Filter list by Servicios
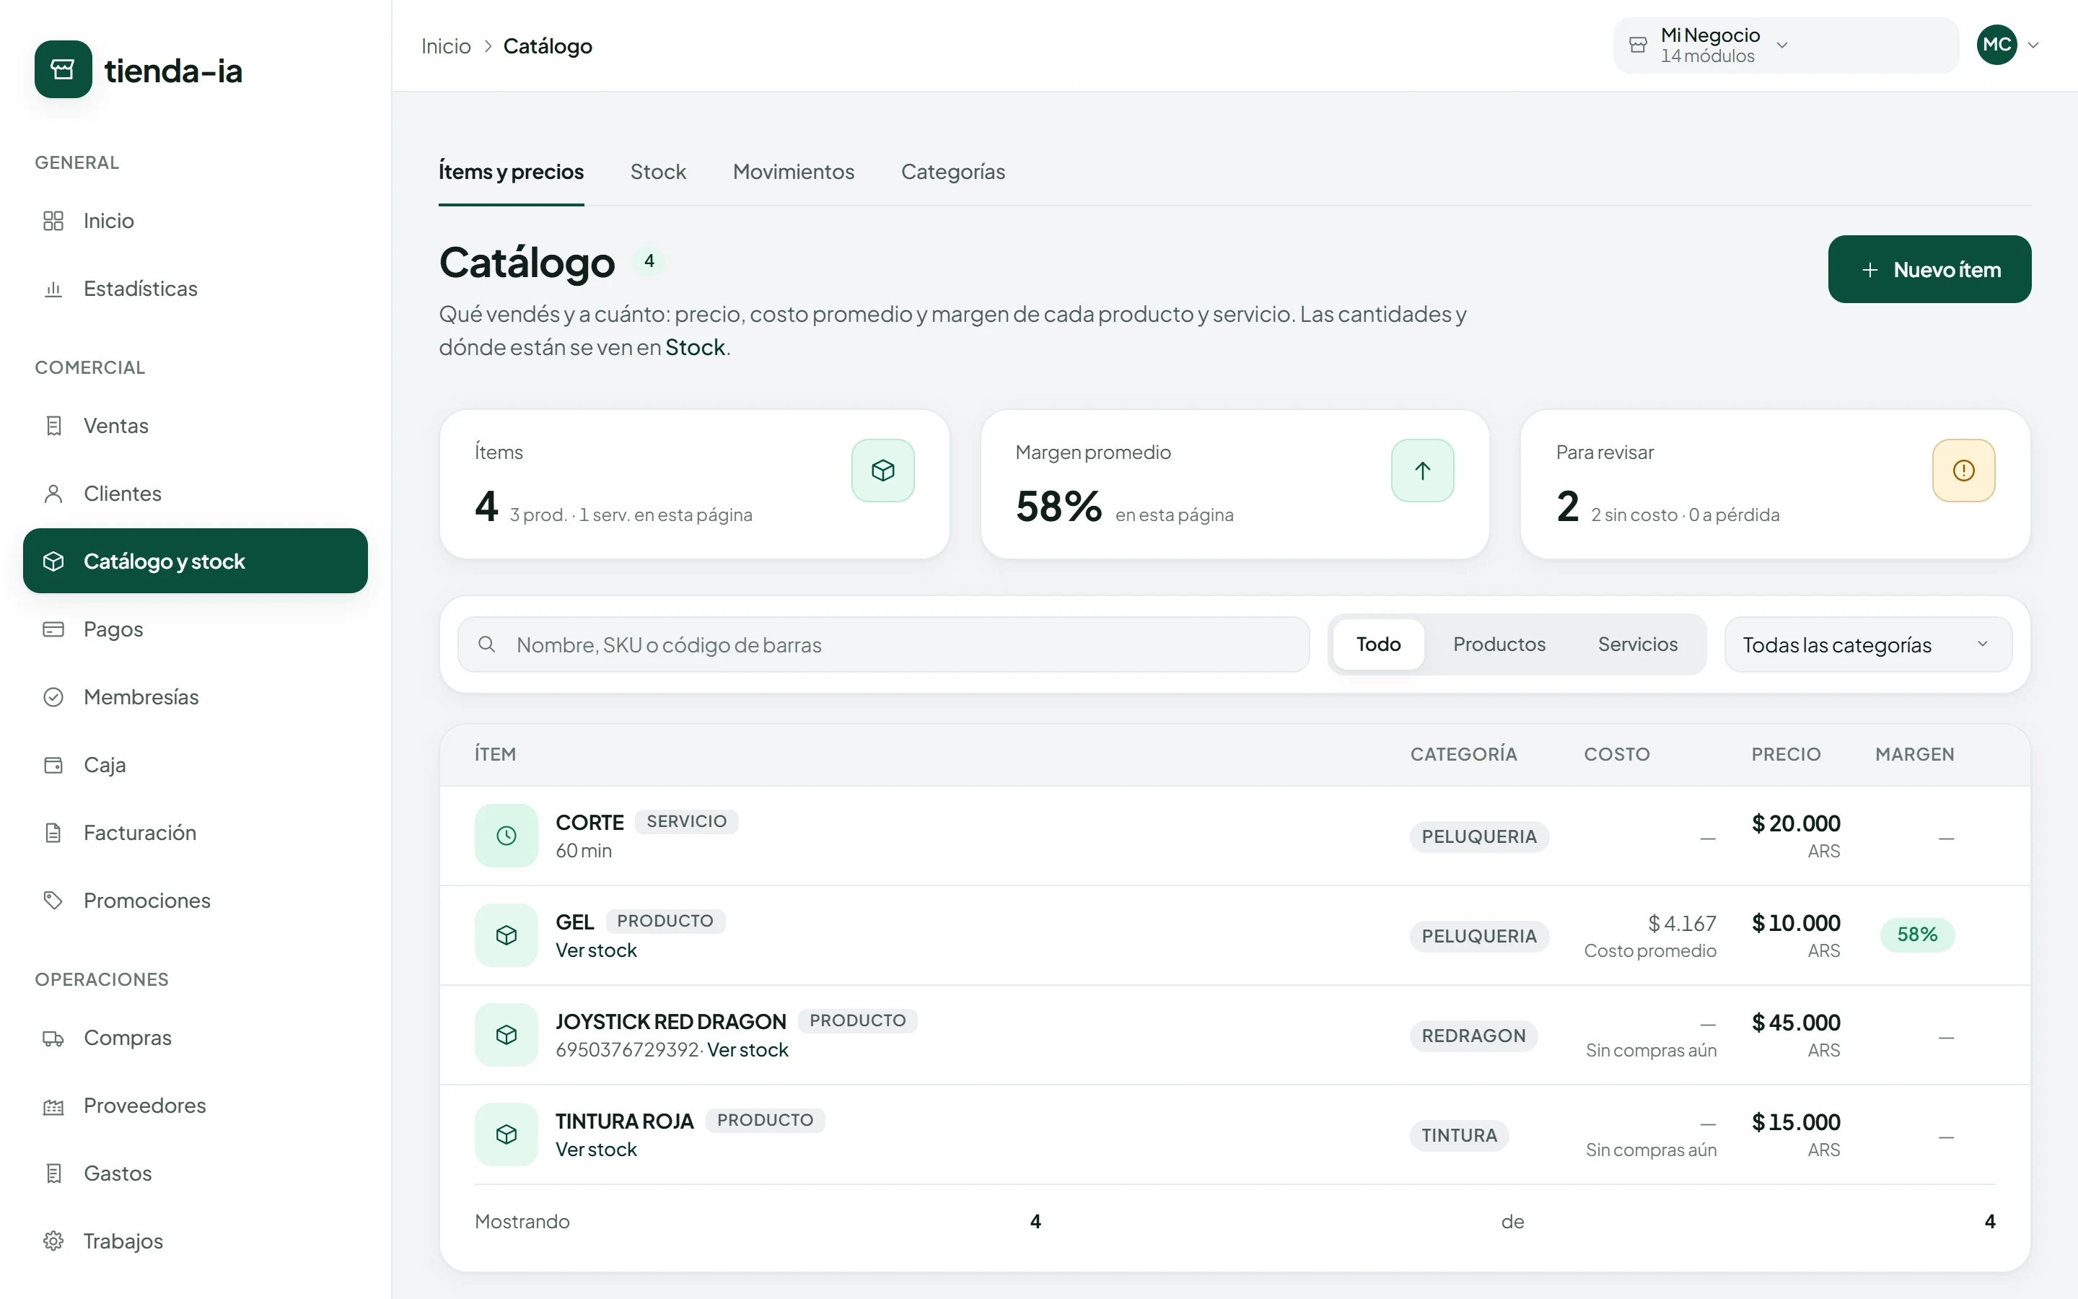The image size is (2078, 1299). click(1637, 644)
